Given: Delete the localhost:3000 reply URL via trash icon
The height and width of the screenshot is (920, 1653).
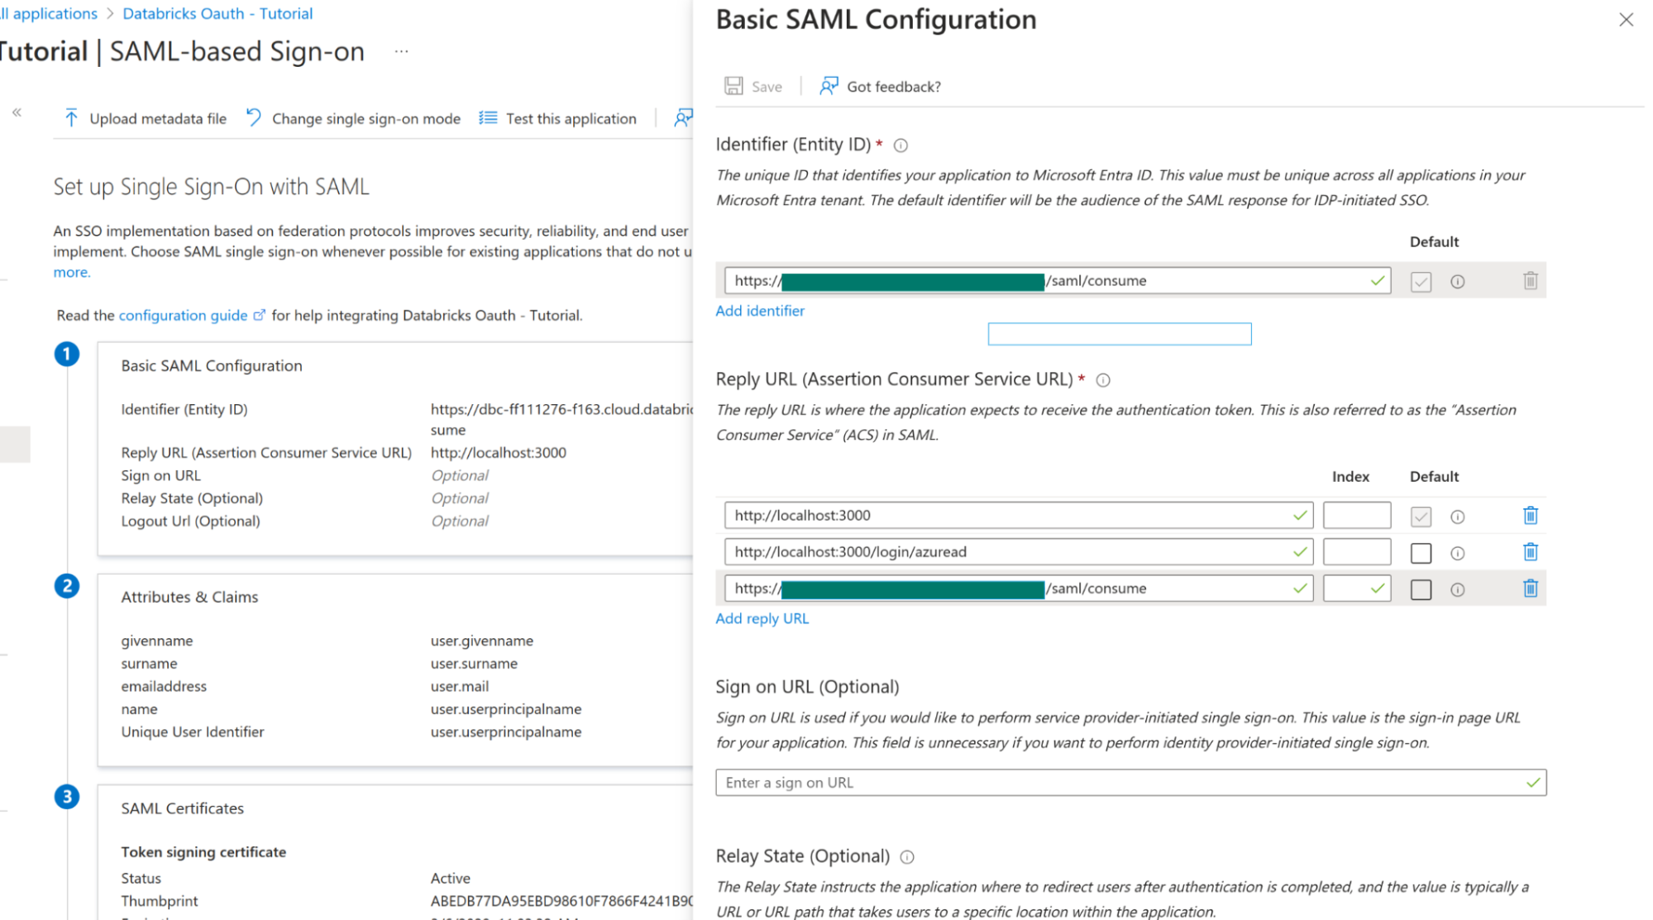Looking at the screenshot, I should click(x=1530, y=516).
